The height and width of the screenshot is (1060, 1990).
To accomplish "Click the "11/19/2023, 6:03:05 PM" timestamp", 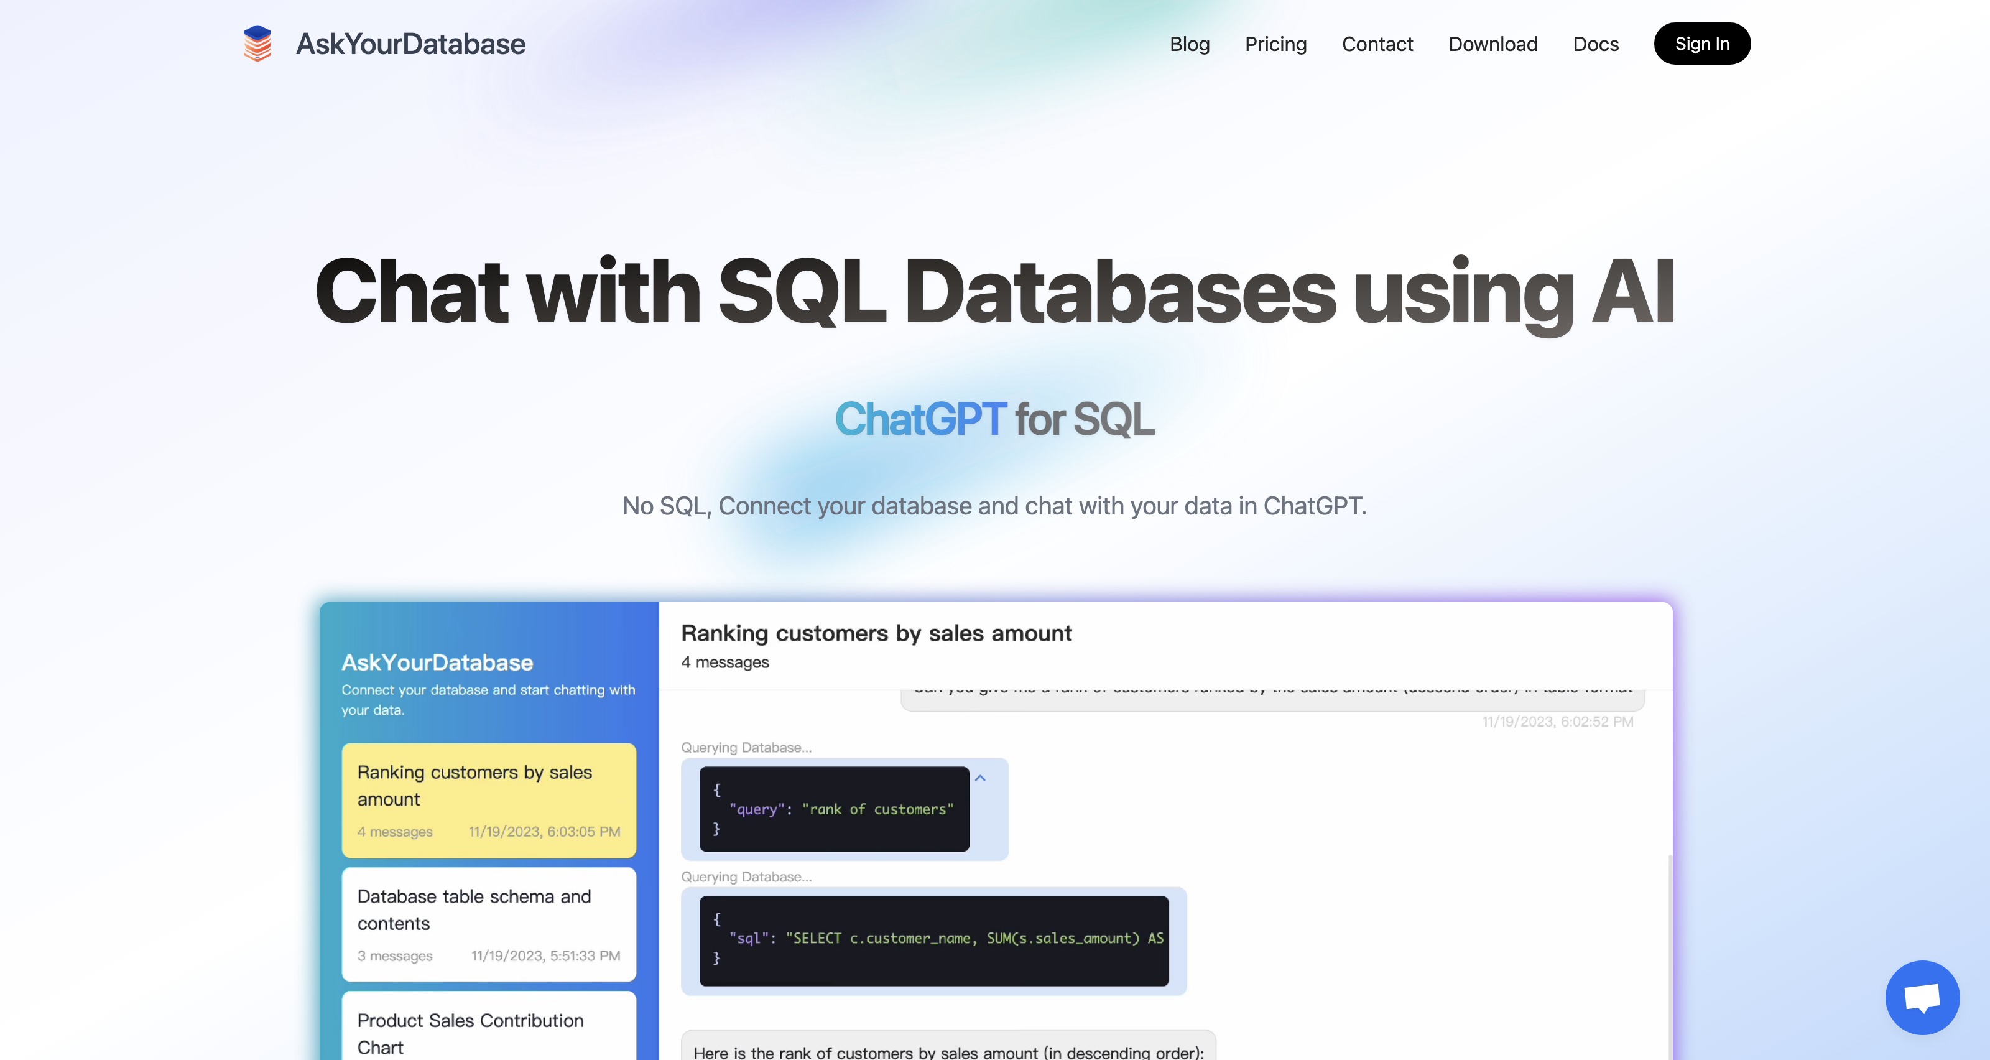I will [545, 831].
